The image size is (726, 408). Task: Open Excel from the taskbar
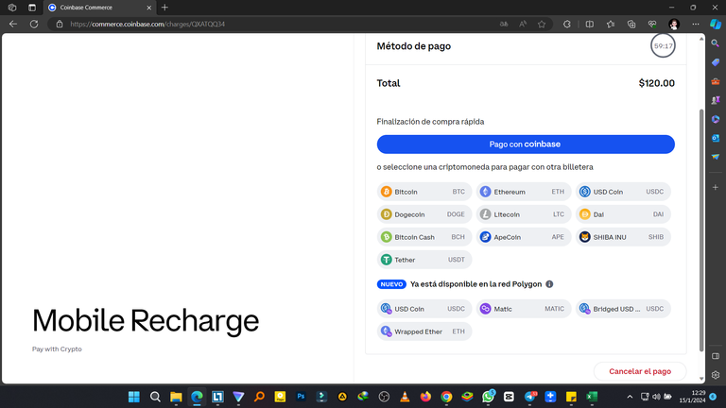(x=592, y=397)
